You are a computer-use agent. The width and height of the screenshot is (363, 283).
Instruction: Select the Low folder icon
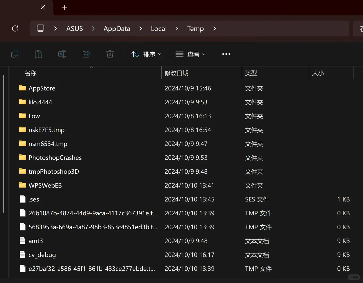(x=23, y=116)
